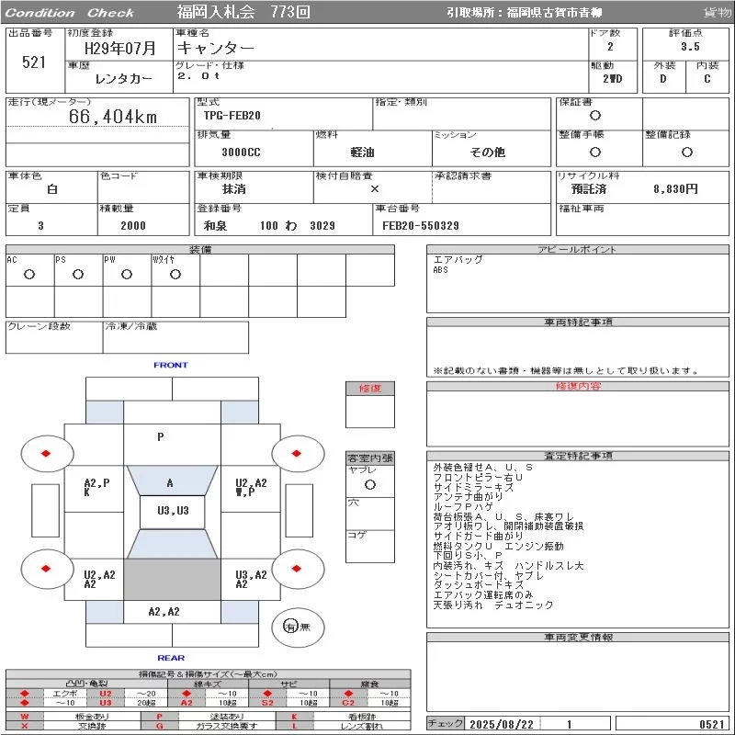The height and width of the screenshot is (735, 735).
Task: Click the recycle status 預託済
Action: coord(589,189)
